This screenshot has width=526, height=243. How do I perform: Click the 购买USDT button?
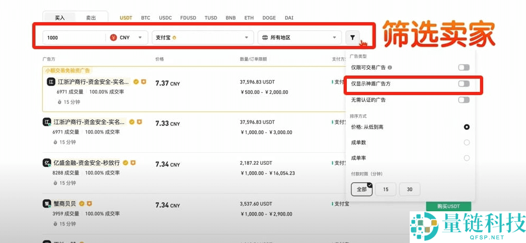pos(448,206)
